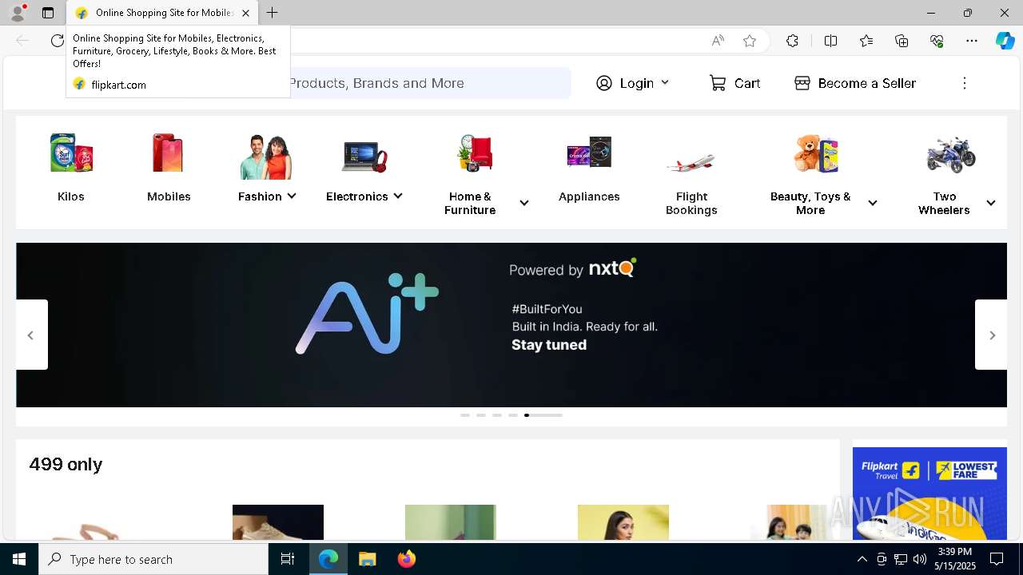1023x575 pixels.
Task: Open the notification center icon
Action: click(997, 559)
